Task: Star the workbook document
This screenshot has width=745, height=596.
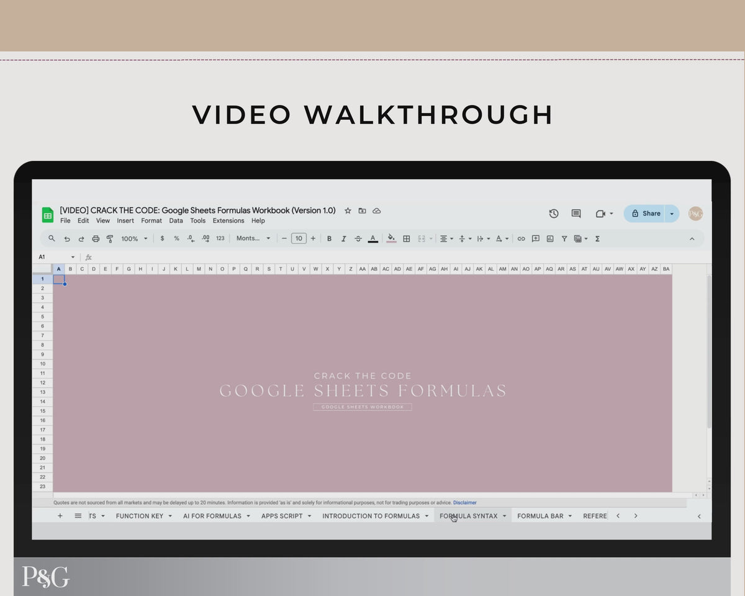Action: click(x=348, y=210)
